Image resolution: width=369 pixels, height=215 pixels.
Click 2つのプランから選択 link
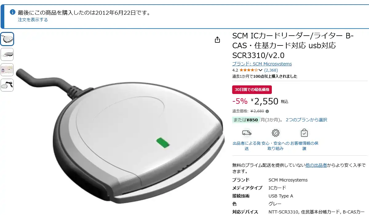(306, 120)
